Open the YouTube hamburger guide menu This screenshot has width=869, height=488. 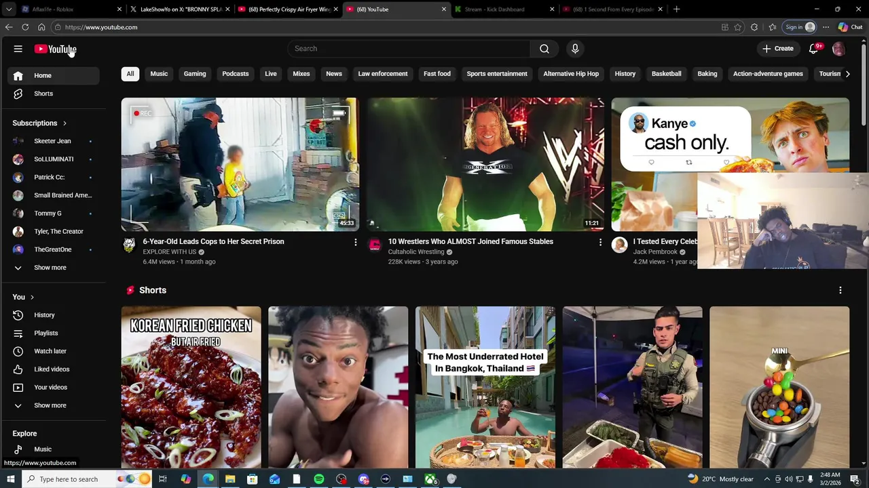pyautogui.click(x=18, y=49)
